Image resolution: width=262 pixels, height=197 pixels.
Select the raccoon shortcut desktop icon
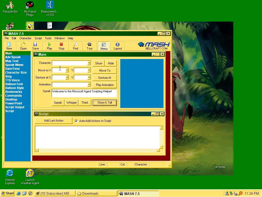pyautogui.click(x=10, y=26)
